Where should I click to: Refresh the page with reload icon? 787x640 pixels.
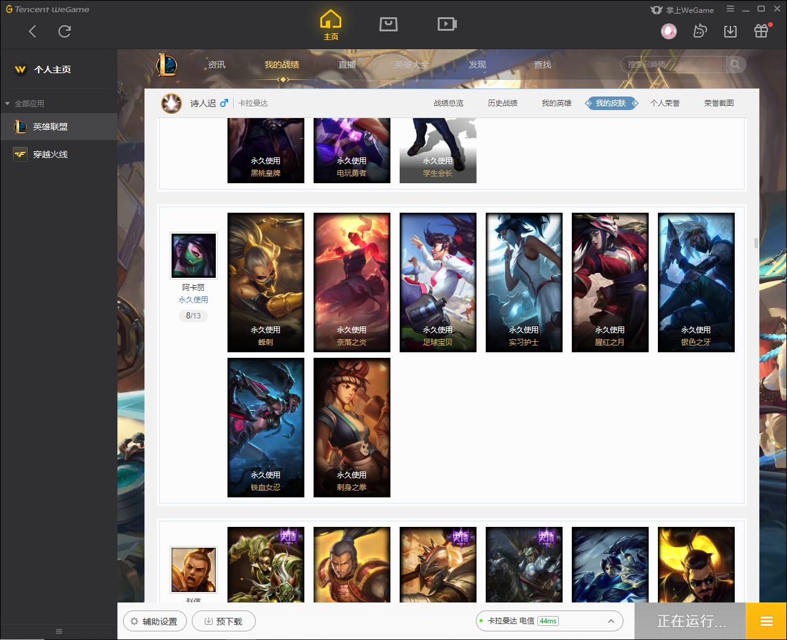65,31
